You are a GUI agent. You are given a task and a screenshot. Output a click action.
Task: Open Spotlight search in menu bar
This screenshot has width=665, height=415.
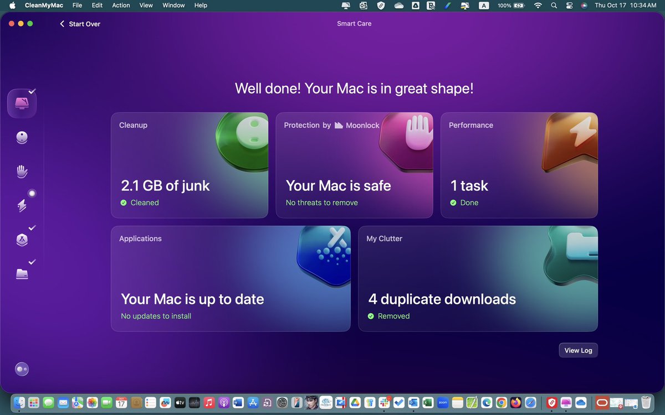554,5
